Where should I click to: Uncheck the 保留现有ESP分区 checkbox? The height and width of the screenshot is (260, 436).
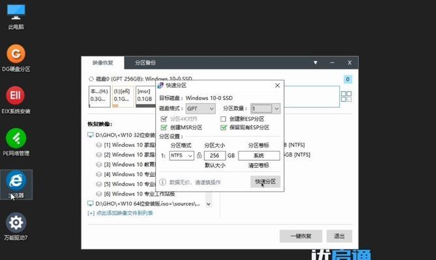pyautogui.click(x=224, y=127)
